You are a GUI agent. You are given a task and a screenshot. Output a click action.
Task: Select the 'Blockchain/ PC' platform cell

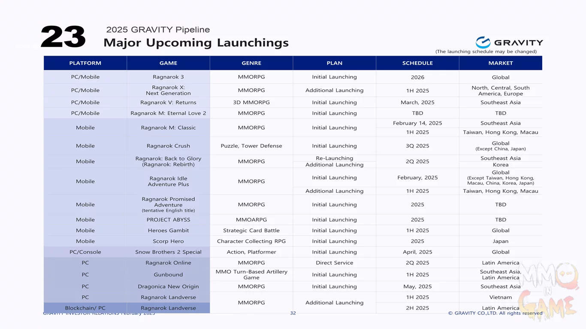pos(85,308)
